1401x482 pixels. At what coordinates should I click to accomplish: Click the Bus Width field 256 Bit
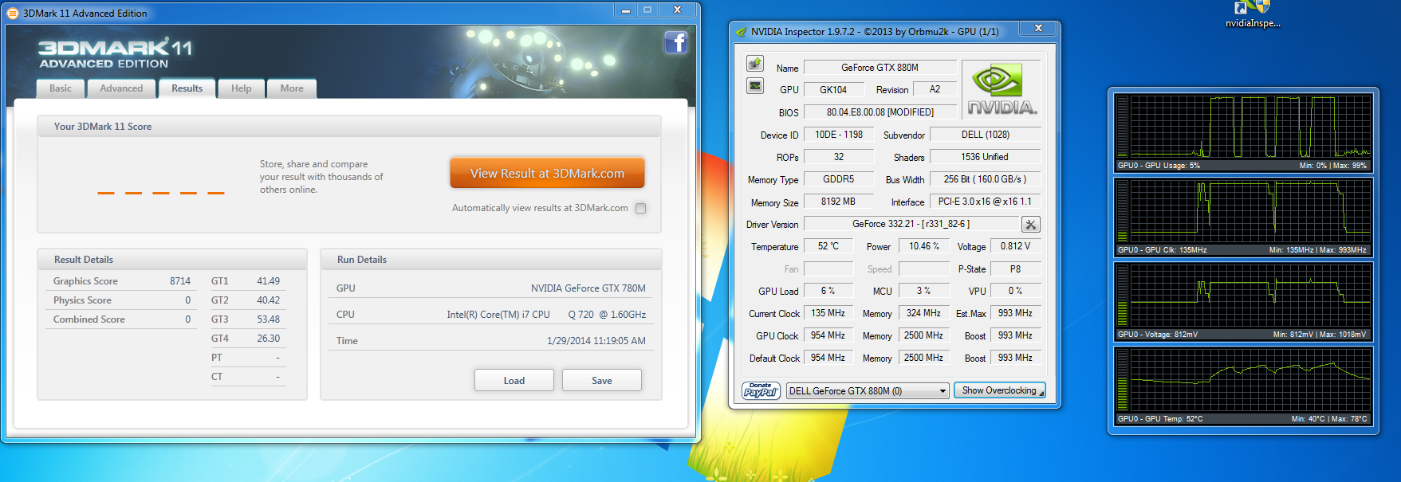point(985,179)
